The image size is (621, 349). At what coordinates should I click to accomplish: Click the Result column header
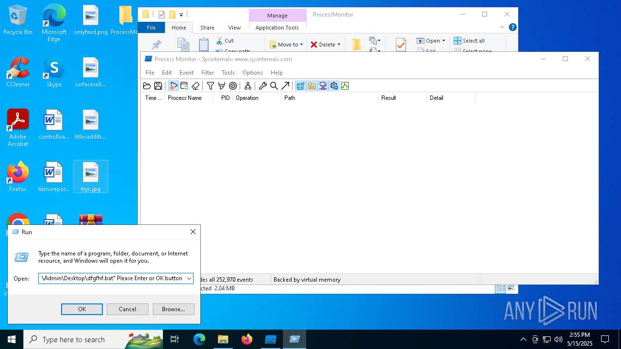point(402,98)
